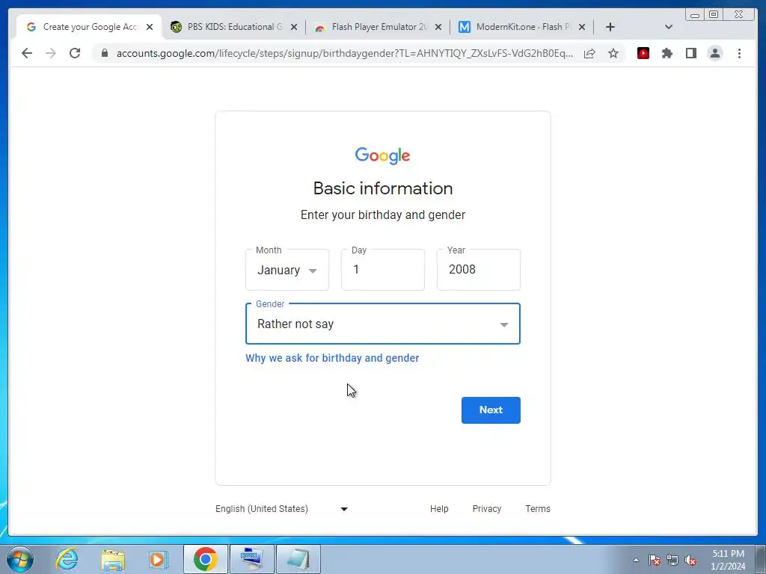The width and height of the screenshot is (766, 574).
Task: Click the padlock site info icon
Action: (x=104, y=53)
